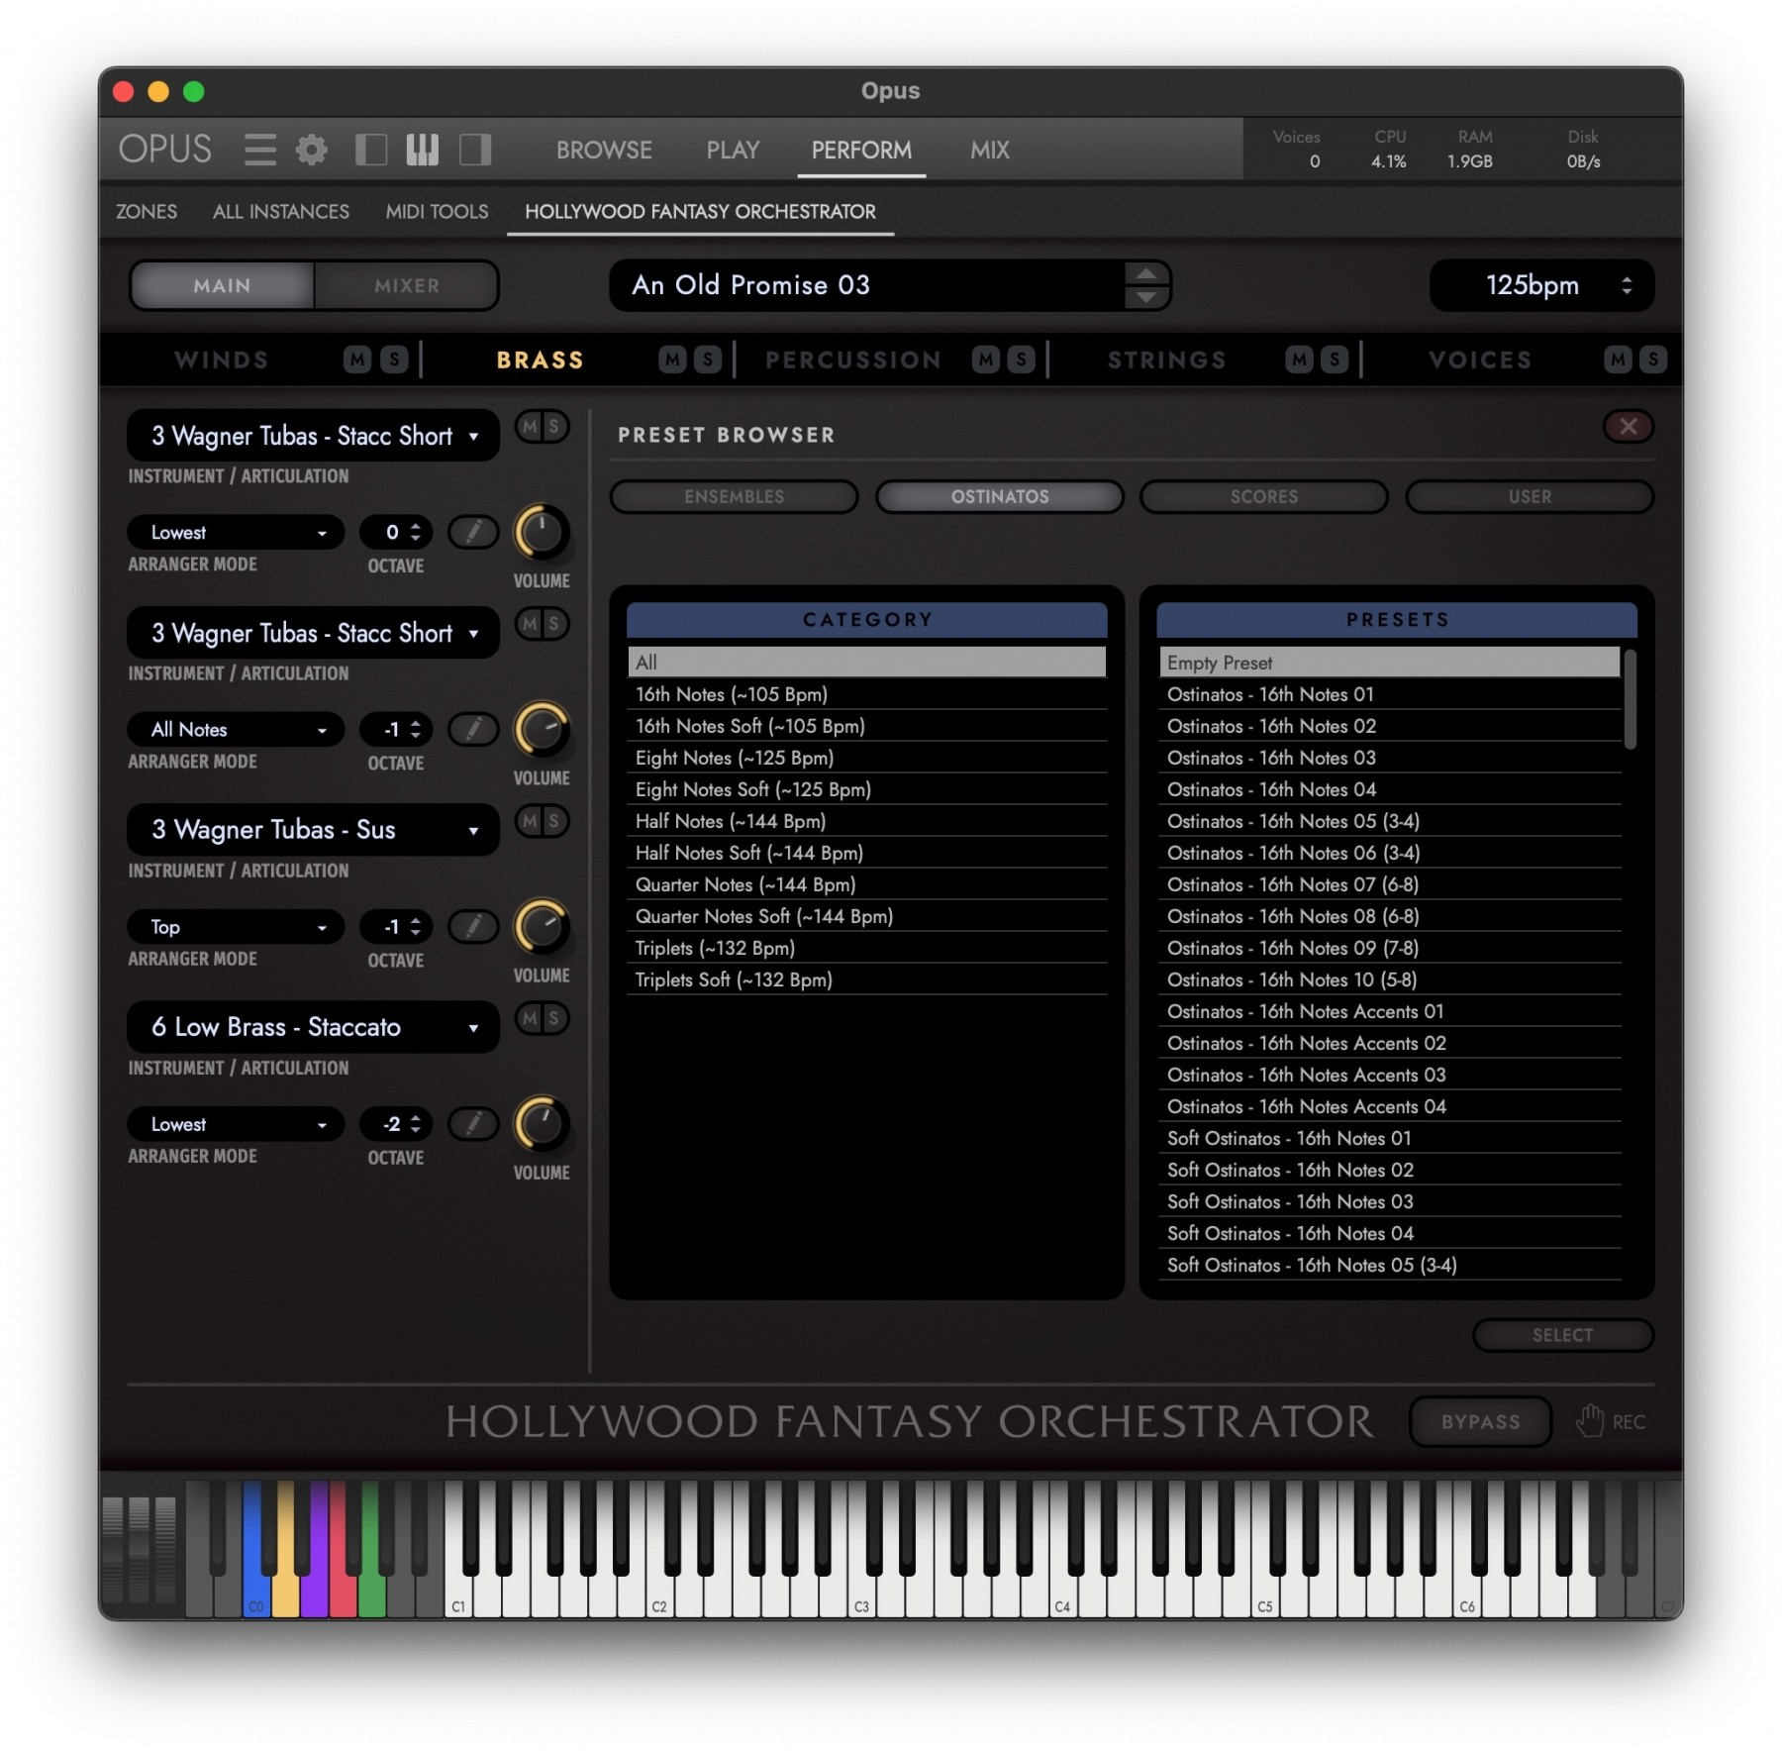The image size is (1782, 1751).
Task: Open first 3 Wagner Tubas Stacc Short dropdown
Action: coord(313,436)
